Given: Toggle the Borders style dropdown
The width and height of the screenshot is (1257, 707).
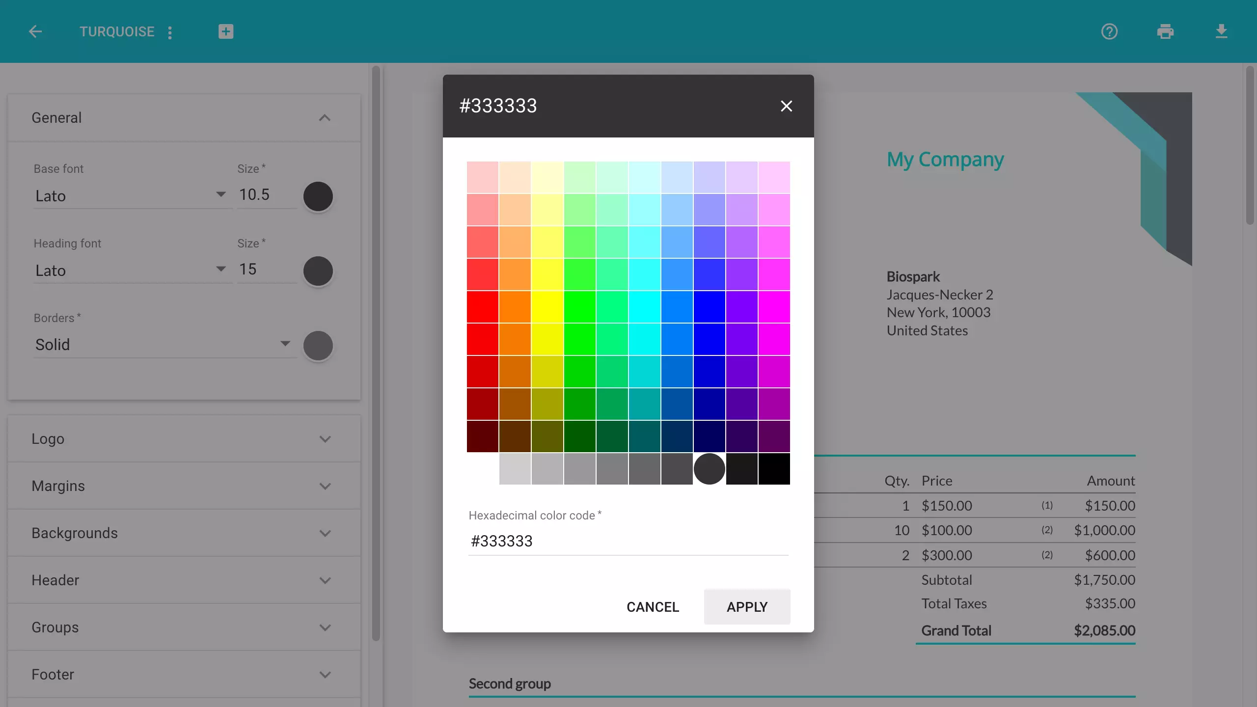Looking at the screenshot, I should point(286,345).
